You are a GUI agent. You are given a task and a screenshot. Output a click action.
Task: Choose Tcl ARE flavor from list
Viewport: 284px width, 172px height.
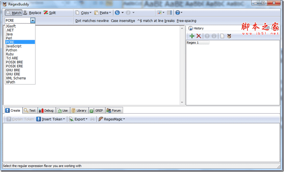pos(20,58)
